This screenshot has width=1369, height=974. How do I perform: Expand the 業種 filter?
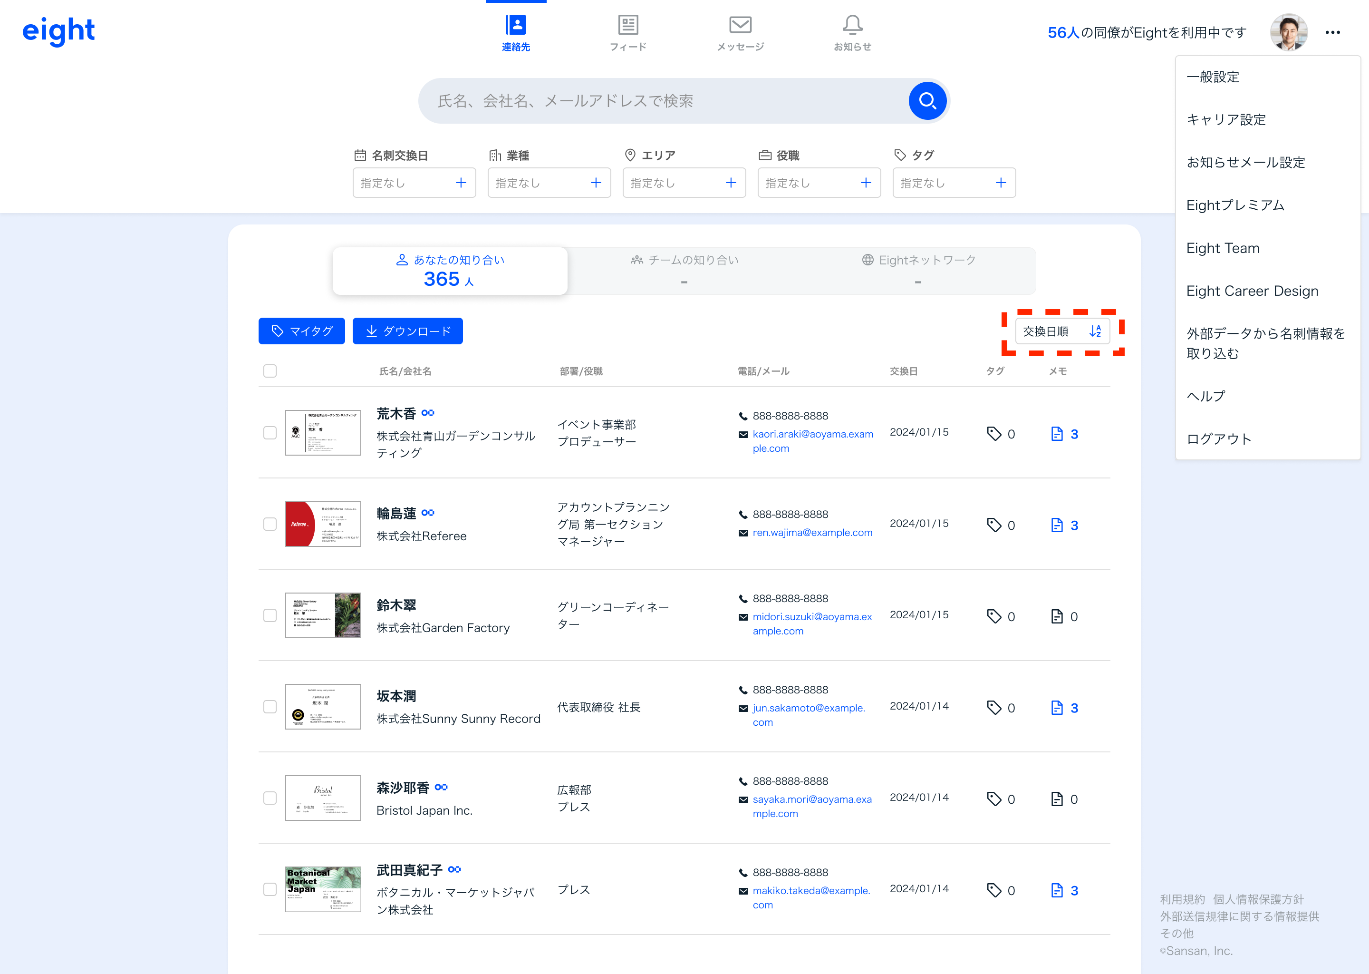tap(549, 183)
